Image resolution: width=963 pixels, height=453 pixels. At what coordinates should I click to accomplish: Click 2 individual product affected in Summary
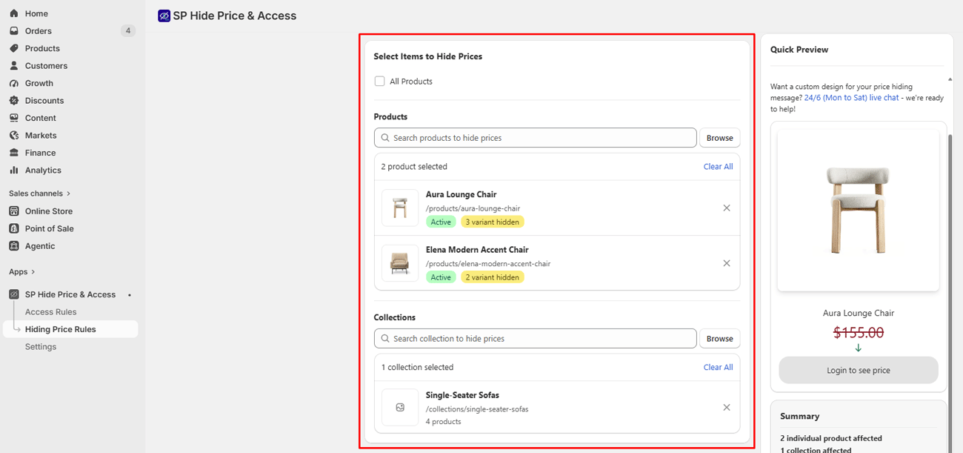[x=831, y=438]
